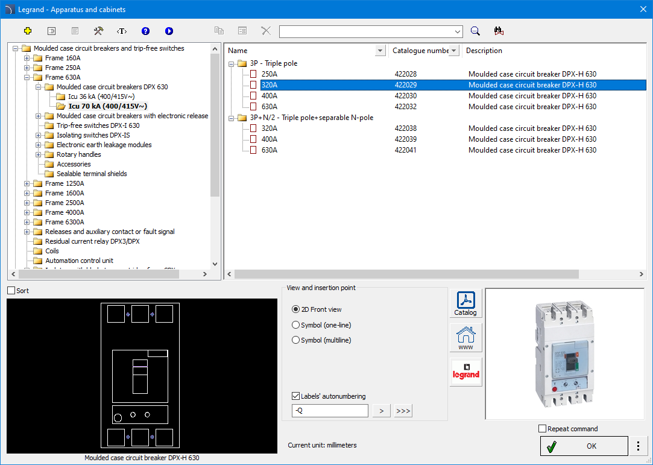Screen dimensions: 653x465
Task: Click the grayed document list icon
Action: pos(75,31)
